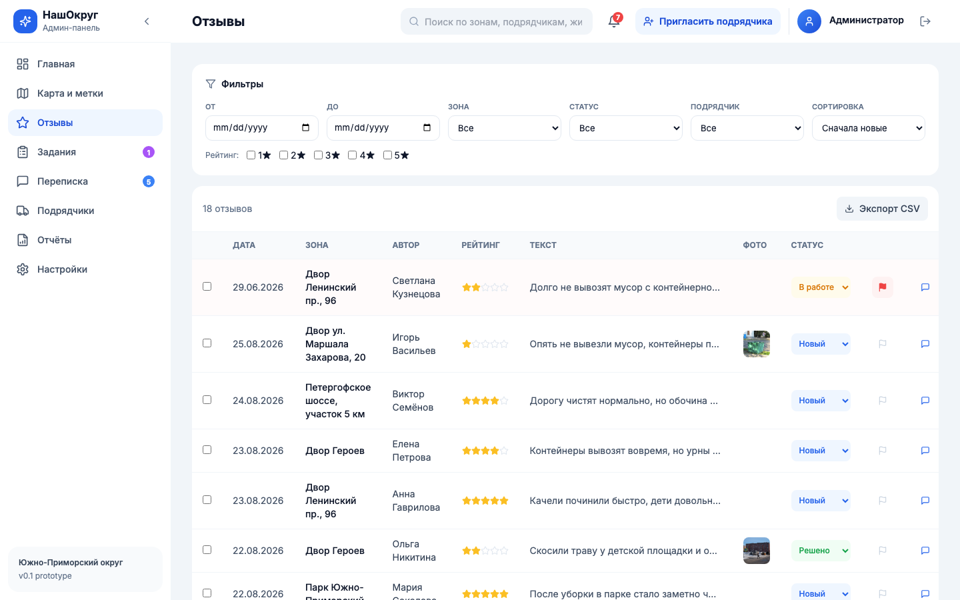Open the photo thumbnail in Игорь Васильев's review
The width and height of the screenshot is (960, 600).
pyautogui.click(x=757, y=344)
